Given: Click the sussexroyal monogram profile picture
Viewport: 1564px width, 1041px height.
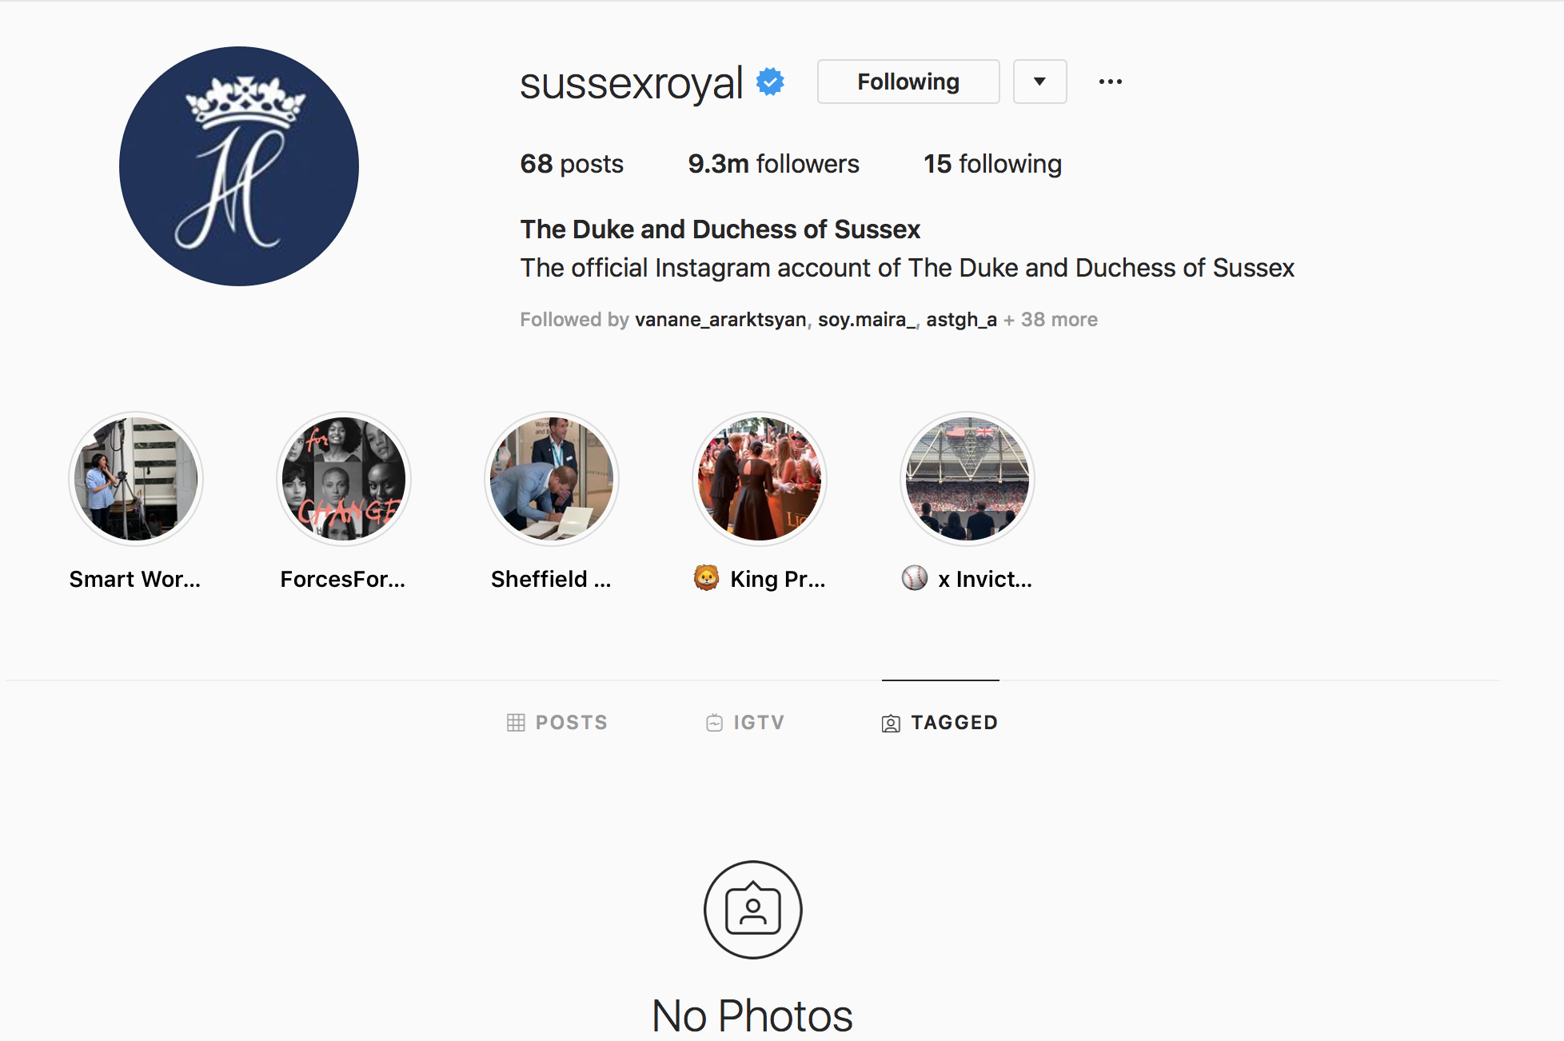Looking at the screenshot, I should click(239, 166).
